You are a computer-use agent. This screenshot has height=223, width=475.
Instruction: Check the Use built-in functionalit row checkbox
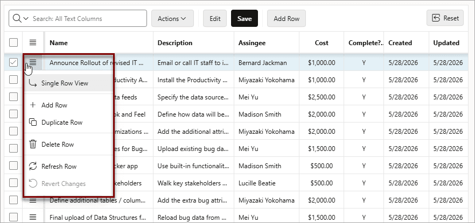coord(13,166)
